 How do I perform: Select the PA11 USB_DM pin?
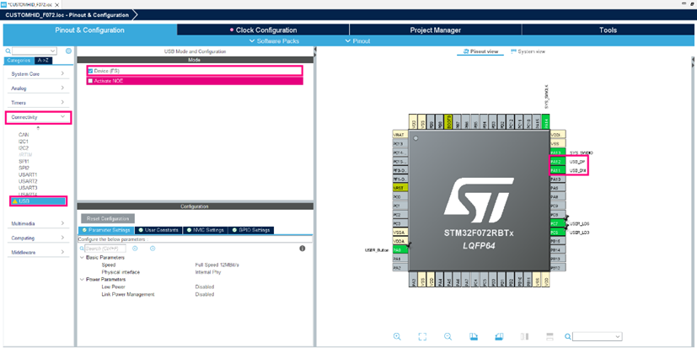(557, 171)
